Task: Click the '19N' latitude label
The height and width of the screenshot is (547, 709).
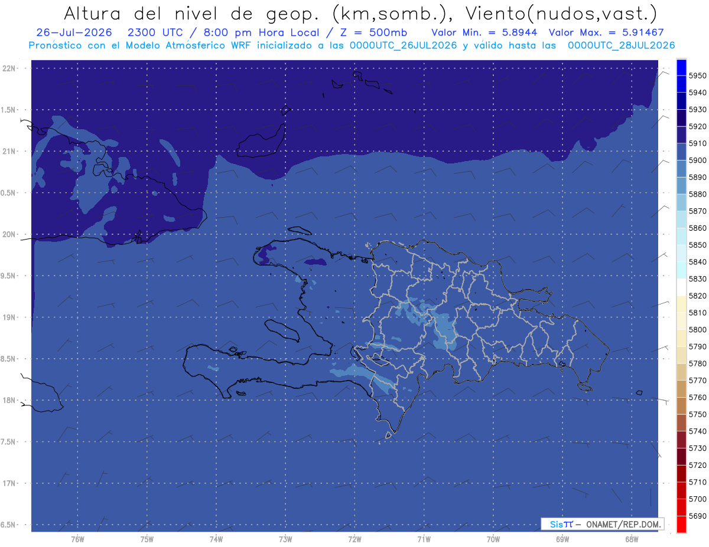Action: (9, 317)
